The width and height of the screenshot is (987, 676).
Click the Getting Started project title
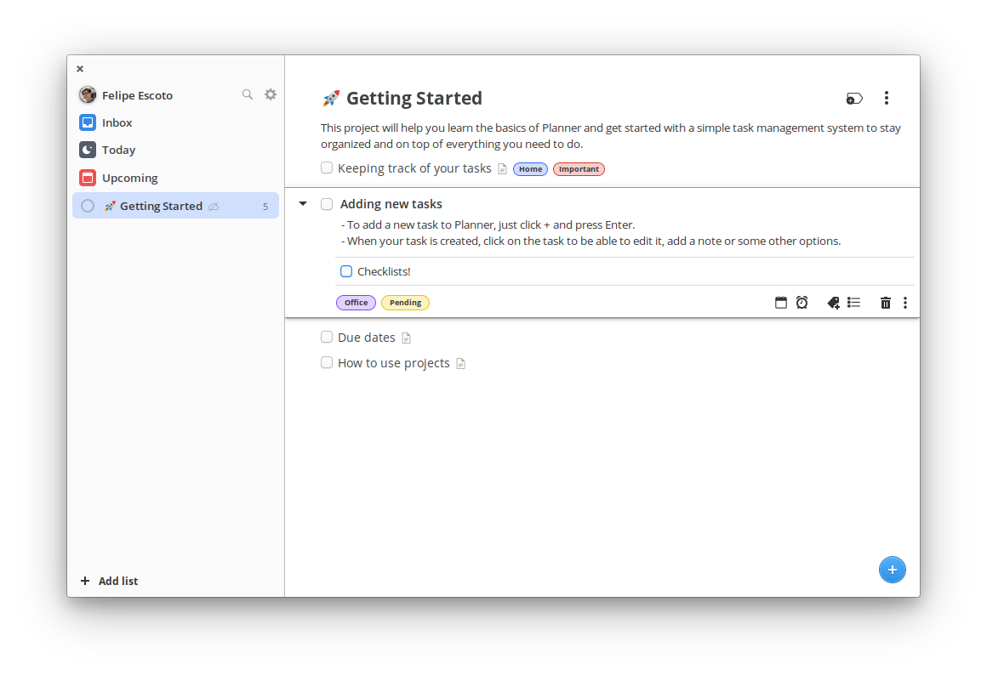[x=414, y=98]
